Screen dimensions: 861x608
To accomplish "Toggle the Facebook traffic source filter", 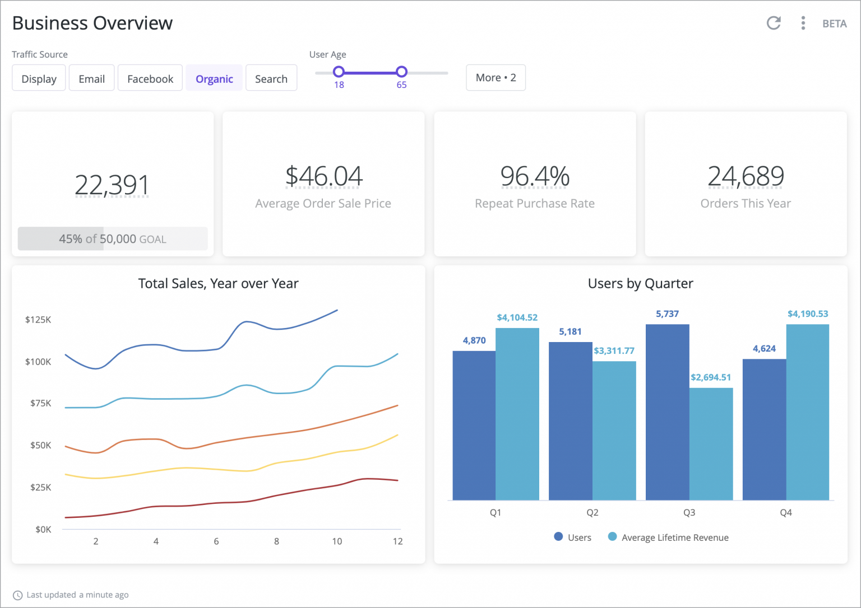I will (150, 78).
